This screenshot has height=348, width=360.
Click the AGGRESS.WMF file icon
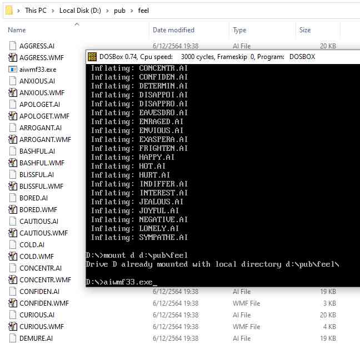click(13, 58)
